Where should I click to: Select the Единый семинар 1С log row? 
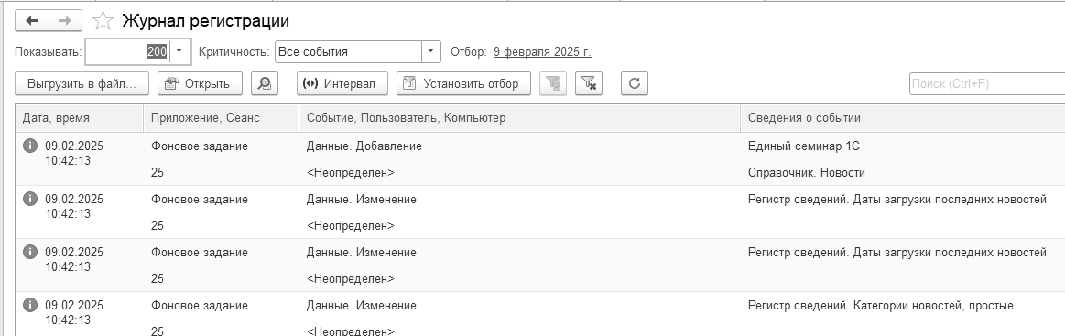click(x=540, y=158)
